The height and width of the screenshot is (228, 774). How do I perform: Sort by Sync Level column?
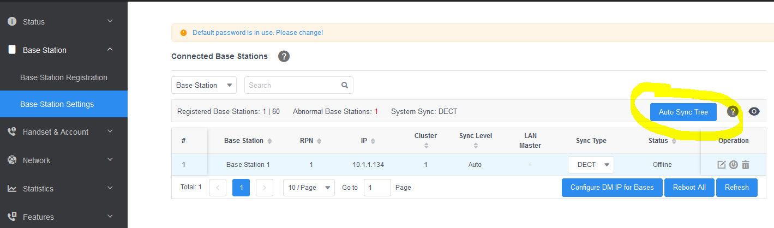pos(476,146)
